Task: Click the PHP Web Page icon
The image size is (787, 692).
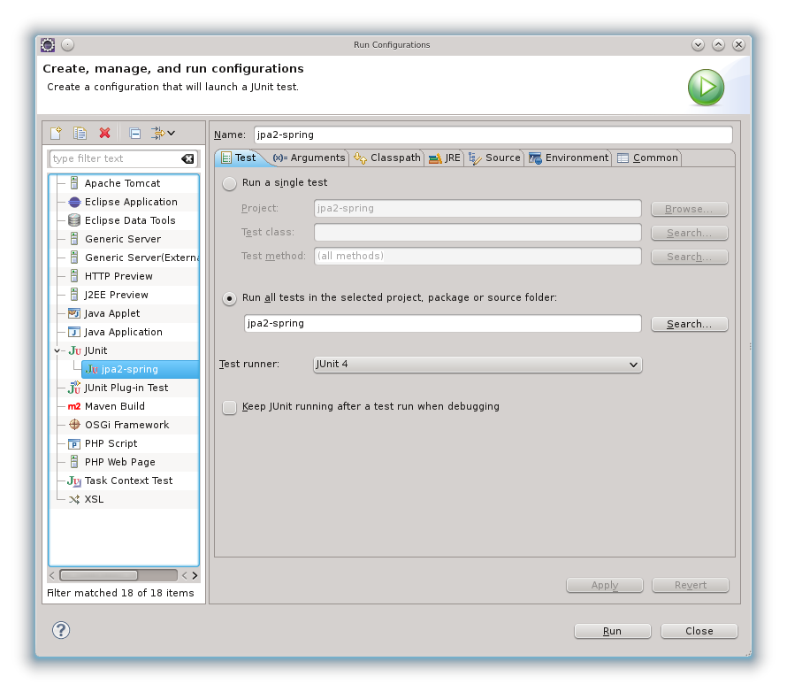Action: pos(74,462)
